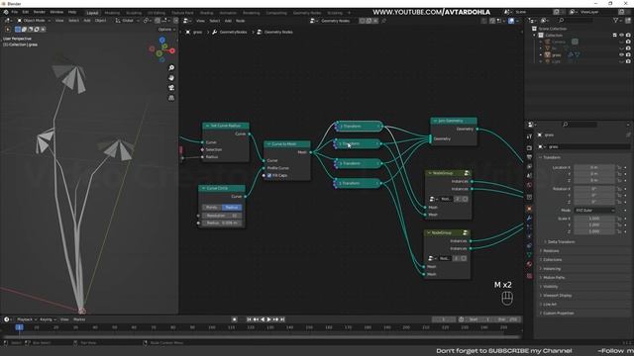Viewport: 634px width, 356px height.
Task: Adjust the Curve Circle Resolution field
Action: coord(222,216)
